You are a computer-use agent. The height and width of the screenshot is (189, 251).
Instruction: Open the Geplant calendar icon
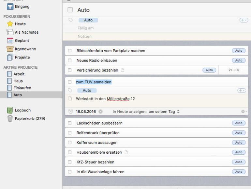pos(10,41)
